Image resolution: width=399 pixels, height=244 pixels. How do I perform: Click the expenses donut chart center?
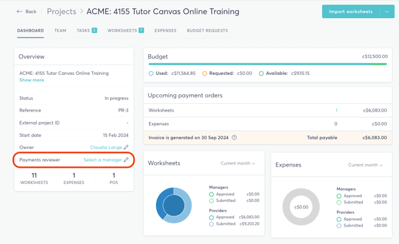301,207
